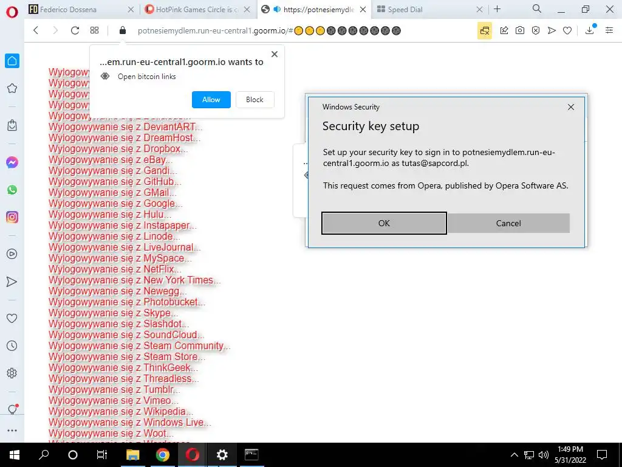The image size is (622, 467).
Task: Close the Speed Dial tab
Action: pos(479,10)
